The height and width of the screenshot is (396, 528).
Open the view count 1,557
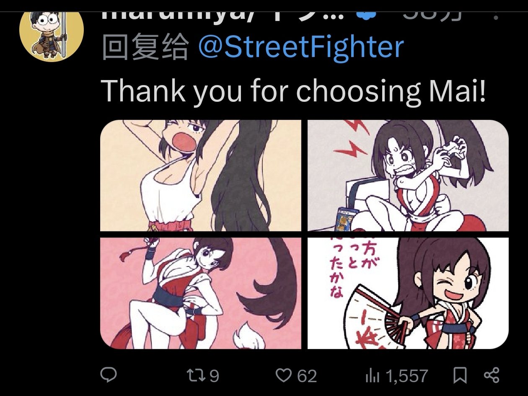click(407, 376)
